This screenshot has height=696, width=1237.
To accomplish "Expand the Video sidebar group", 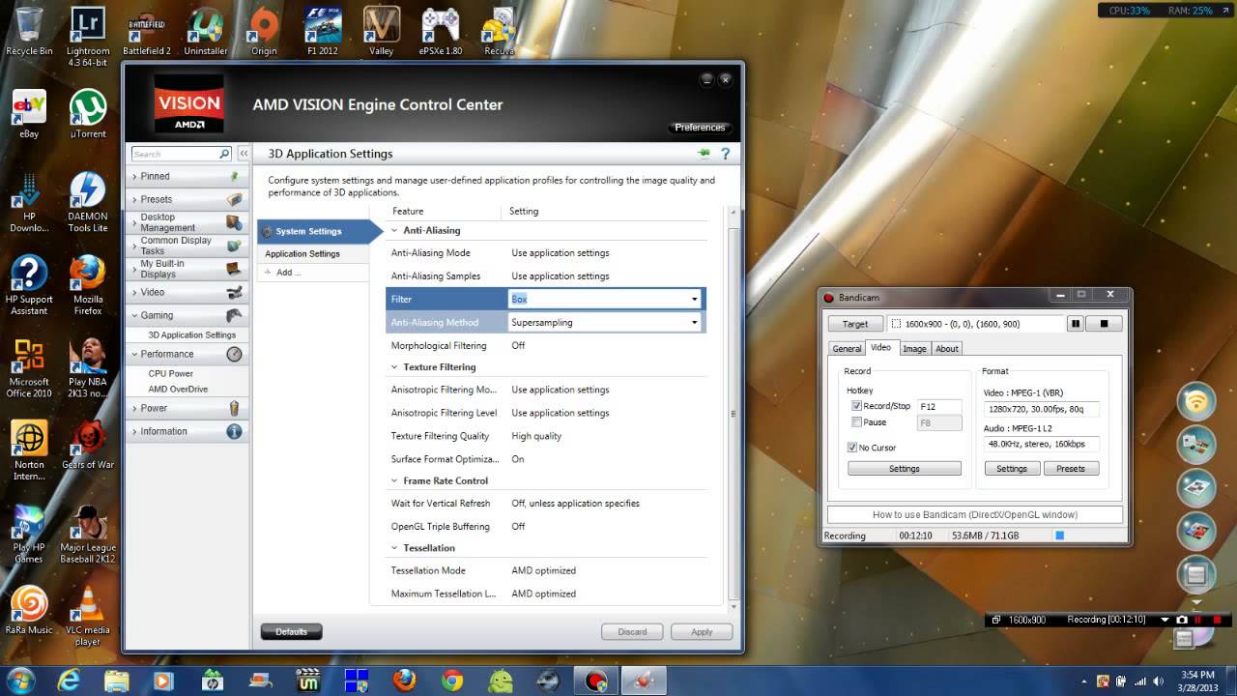I will (187, 292).
